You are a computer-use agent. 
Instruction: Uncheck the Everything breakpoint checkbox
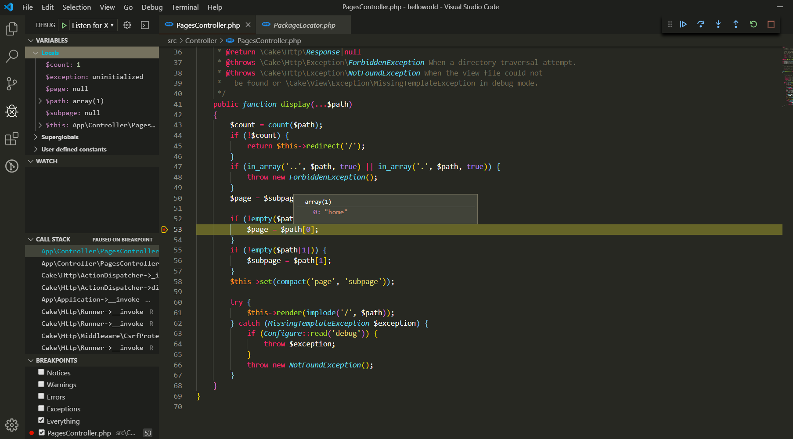point(41,421)
